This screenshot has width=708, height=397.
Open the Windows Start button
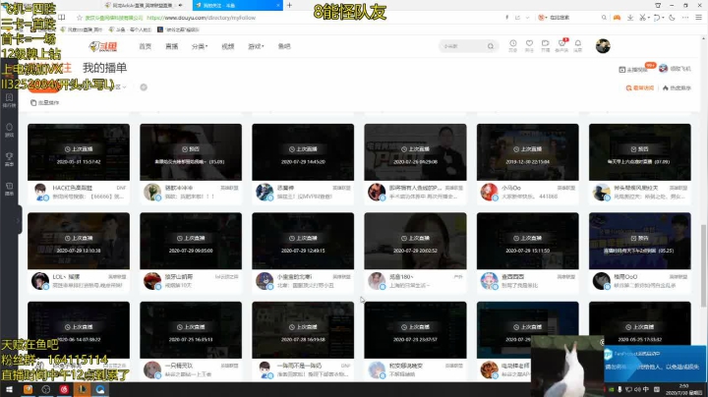(9, 389)
